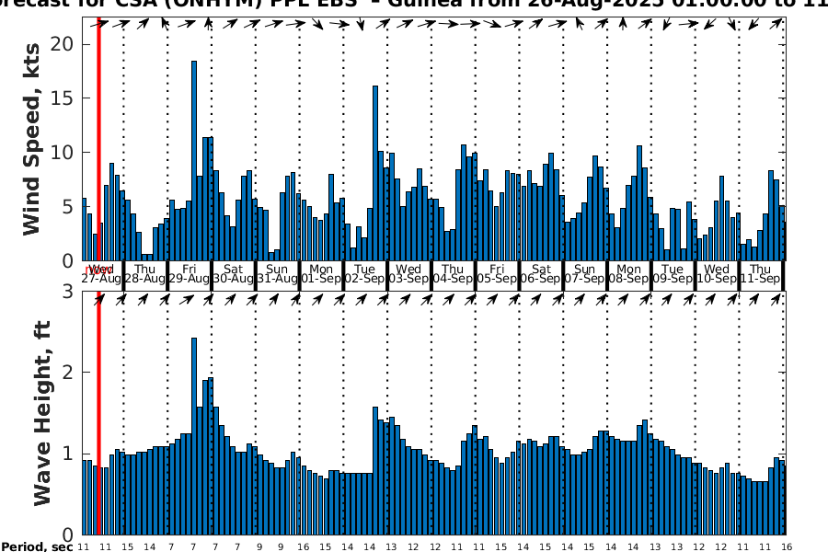Screen dimensions: 828x552
Task: Click the "Wed 27-Aug" date label
Action: pos(101,274)
